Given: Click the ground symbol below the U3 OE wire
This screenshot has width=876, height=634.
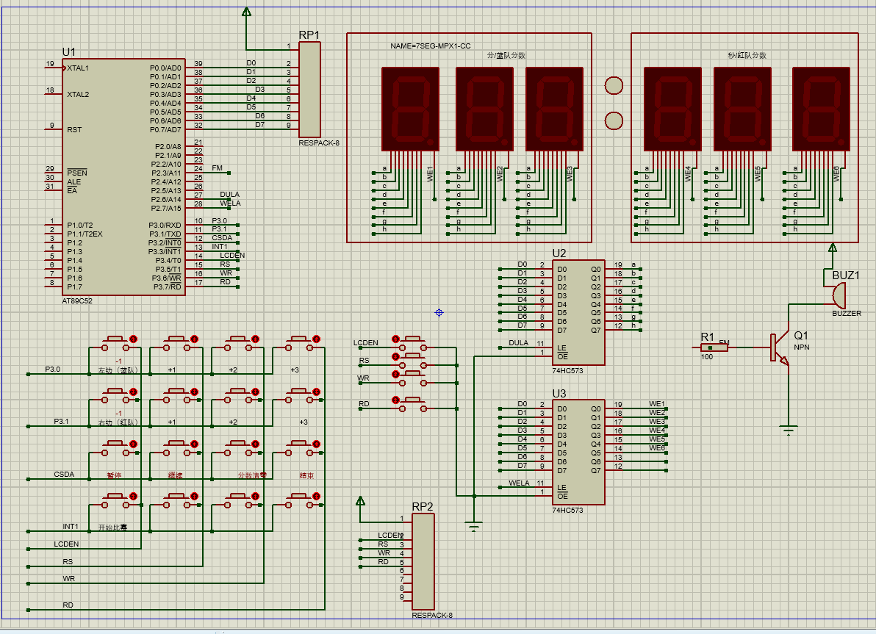Looking at the screenshot, I should click(474, 526).
